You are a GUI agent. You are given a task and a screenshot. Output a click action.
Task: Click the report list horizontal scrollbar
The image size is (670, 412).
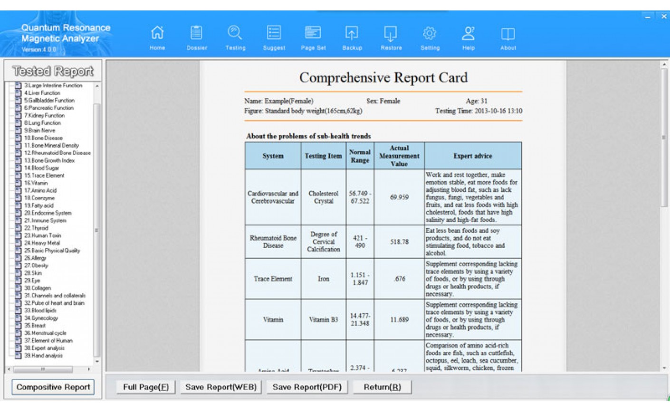[x=43, y=369]
